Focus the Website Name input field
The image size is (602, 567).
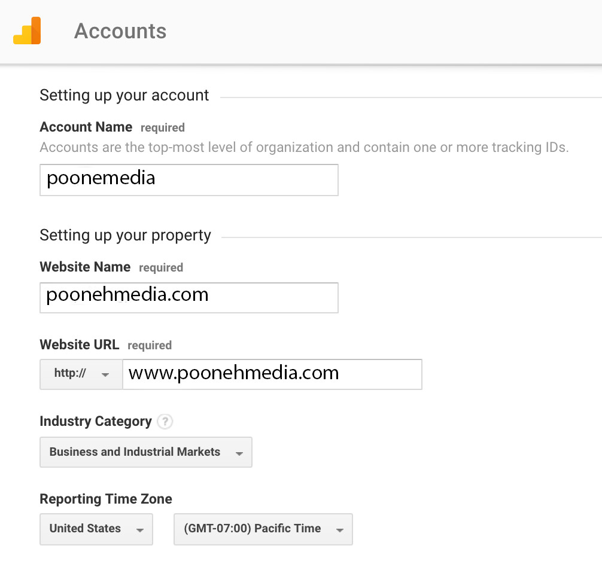189,298
